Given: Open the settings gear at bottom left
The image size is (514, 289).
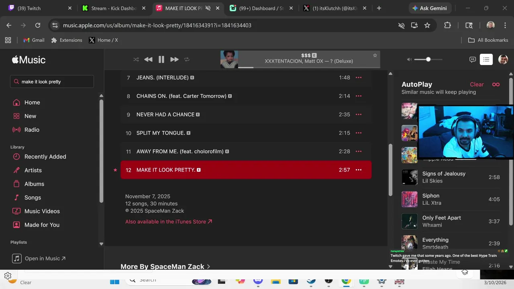Looking at the screenshot, I should click(8, 276).
